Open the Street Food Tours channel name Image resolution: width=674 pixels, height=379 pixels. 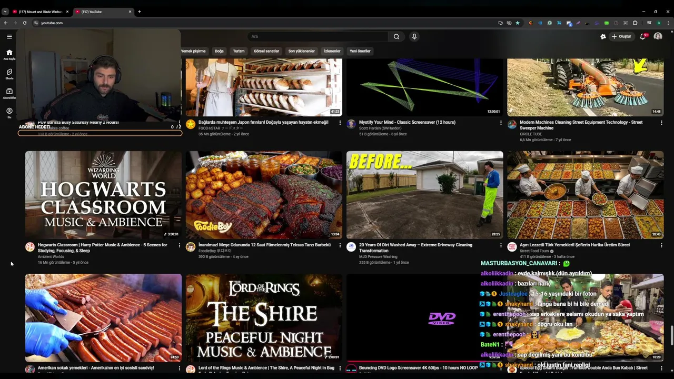click(534, 251)
